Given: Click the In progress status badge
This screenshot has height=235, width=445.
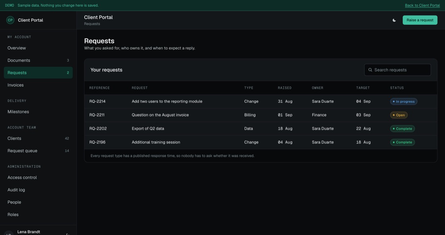Looking at the screenshot, I should click(x=404, y=101).
